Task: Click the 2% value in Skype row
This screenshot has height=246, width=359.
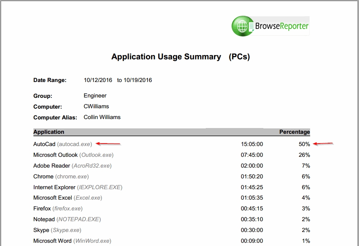Action: click(x=306, y=230)
